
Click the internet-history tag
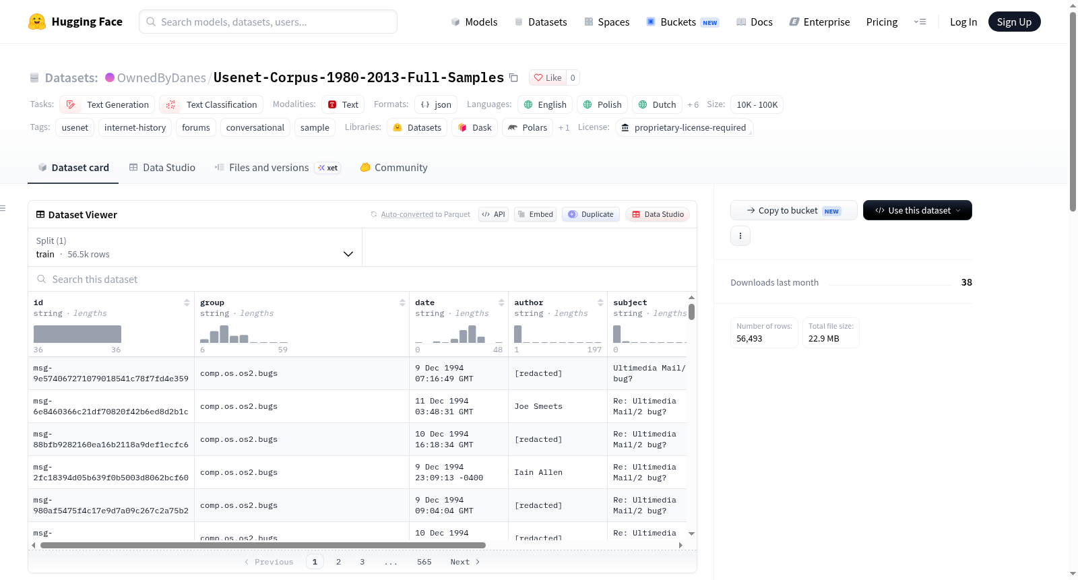[x=135, y=127]
